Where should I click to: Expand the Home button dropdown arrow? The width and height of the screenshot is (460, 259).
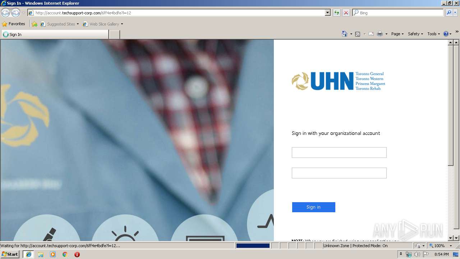click(351, 34)
